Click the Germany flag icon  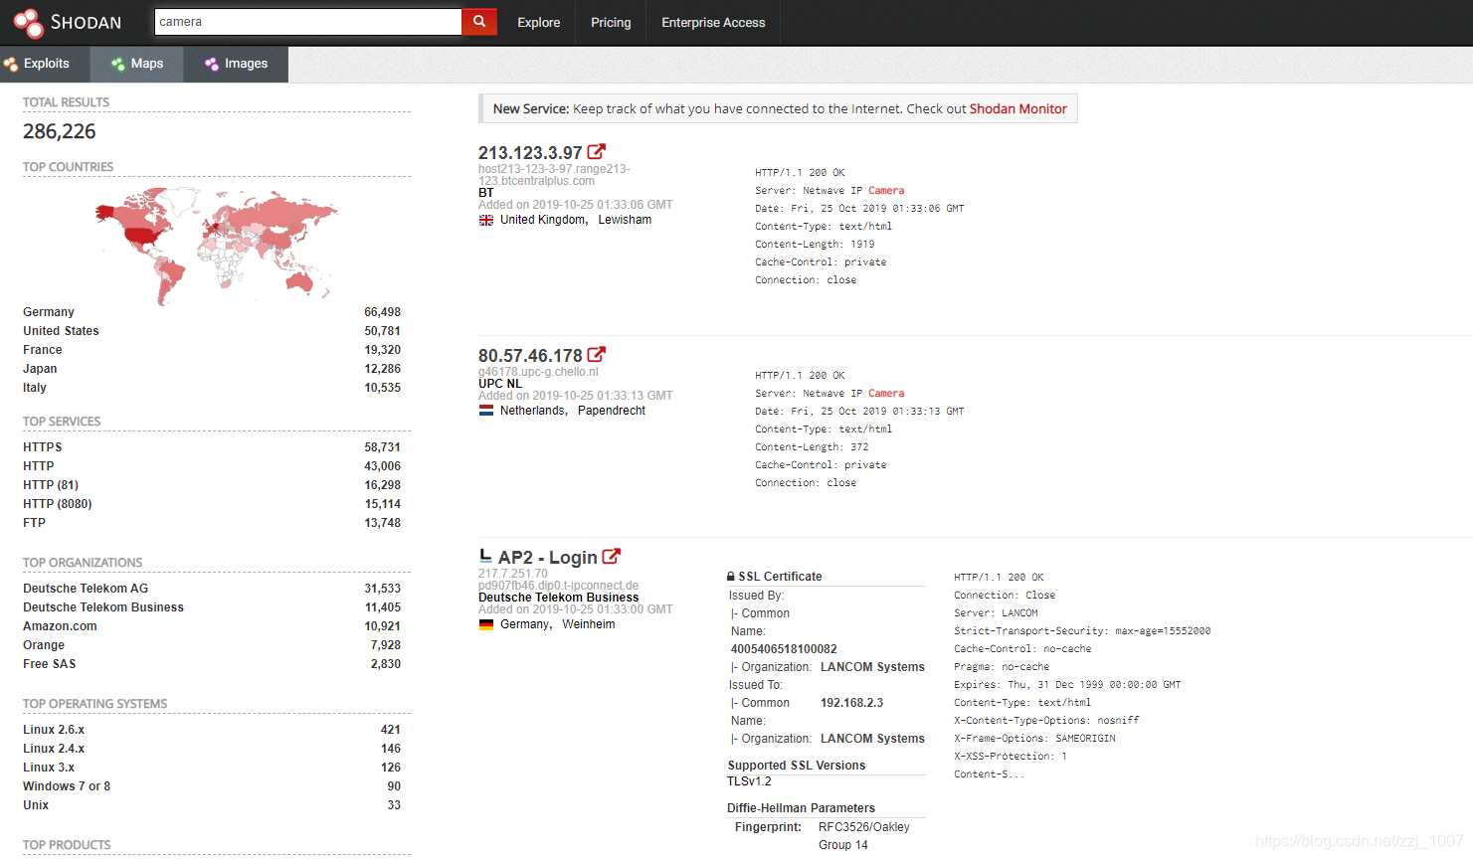click(x=486, y=624)
